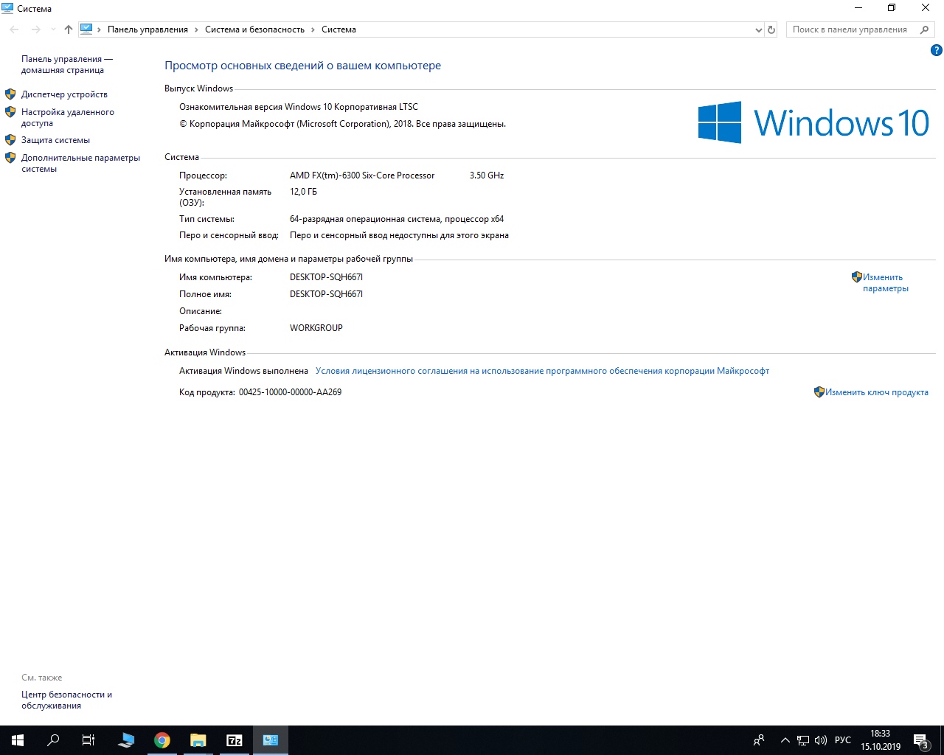Viewport: 944px width, 755px height.
Task: Click Изменить ключ продукта link
Action: tap(877, 392)
